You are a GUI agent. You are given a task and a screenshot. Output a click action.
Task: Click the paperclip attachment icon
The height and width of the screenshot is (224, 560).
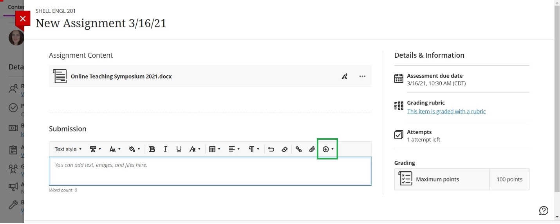(x=312, y=149)
